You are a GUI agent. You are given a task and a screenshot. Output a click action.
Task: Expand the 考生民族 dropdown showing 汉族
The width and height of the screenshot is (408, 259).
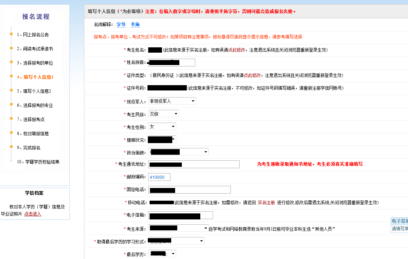click(163, 114)
